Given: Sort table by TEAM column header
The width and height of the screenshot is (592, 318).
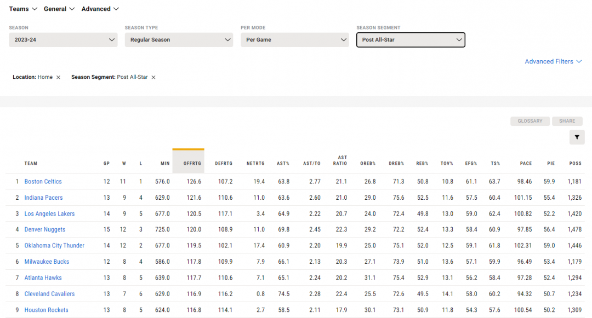Looking at the screenshot, I should tap(31, 164).
